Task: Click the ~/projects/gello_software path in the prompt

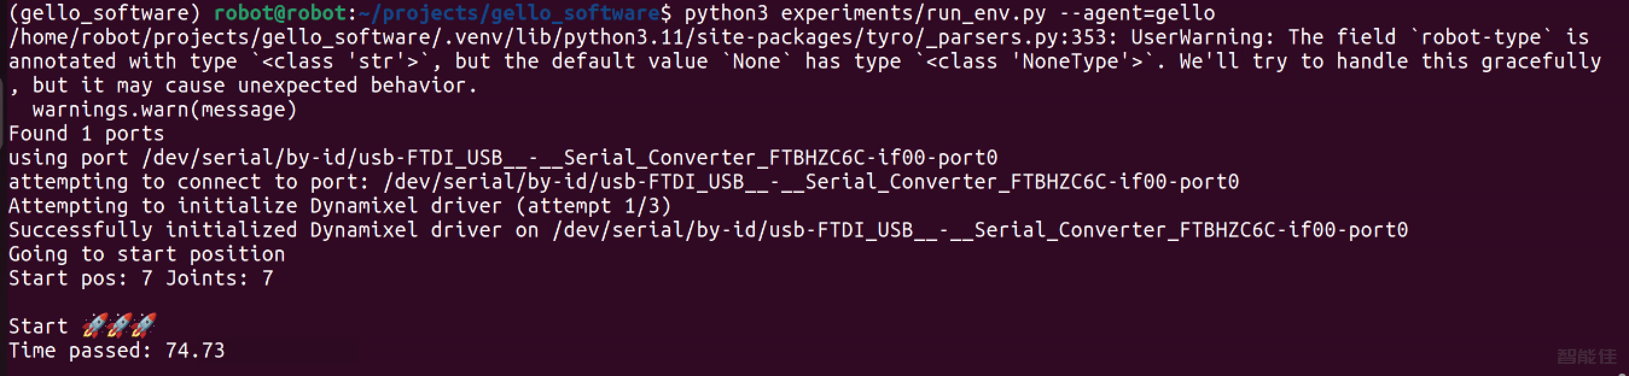Action: pos(509,13)
